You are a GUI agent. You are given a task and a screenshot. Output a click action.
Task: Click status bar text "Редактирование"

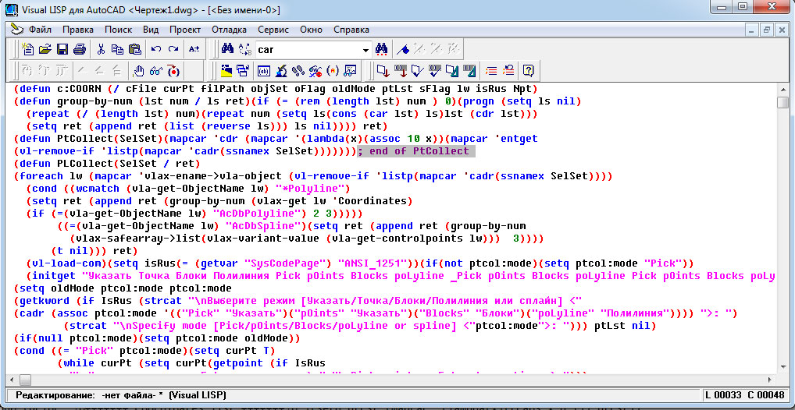click(x=55, y=395)
